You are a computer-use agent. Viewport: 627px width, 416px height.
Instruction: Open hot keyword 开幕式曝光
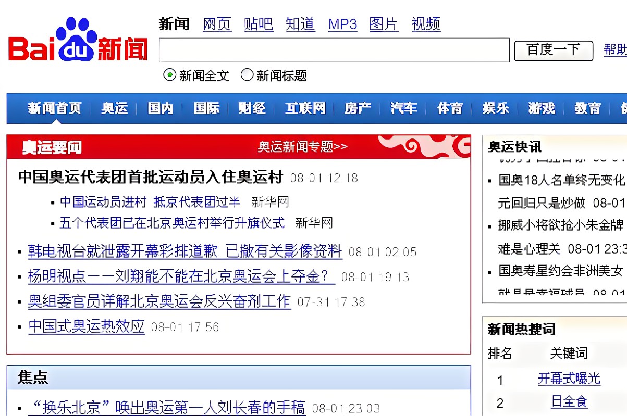(569, 379)
